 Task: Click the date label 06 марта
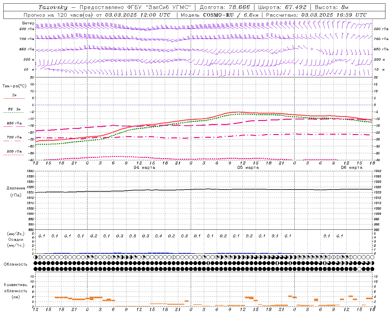pos(352,167)
